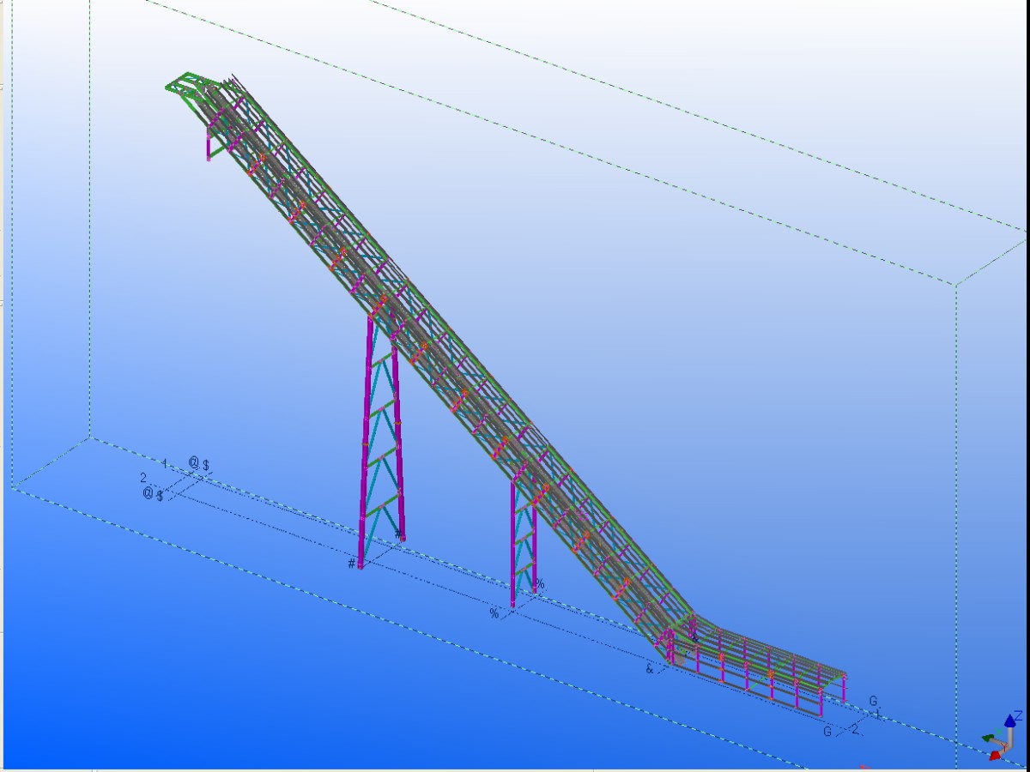1030x772 pixels.
Task: Click the red axis arrow on the gizmo
Action: click(996, 755)
